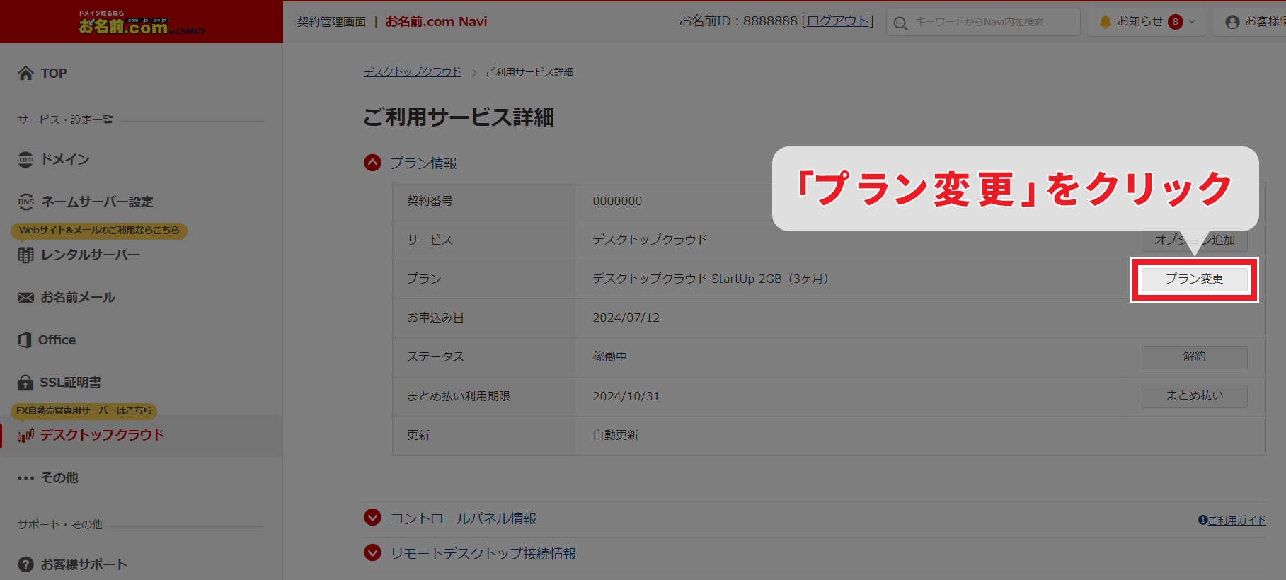Open the ご利用ガイド link
This screenshot has width=1286, height=580.
1236,520
